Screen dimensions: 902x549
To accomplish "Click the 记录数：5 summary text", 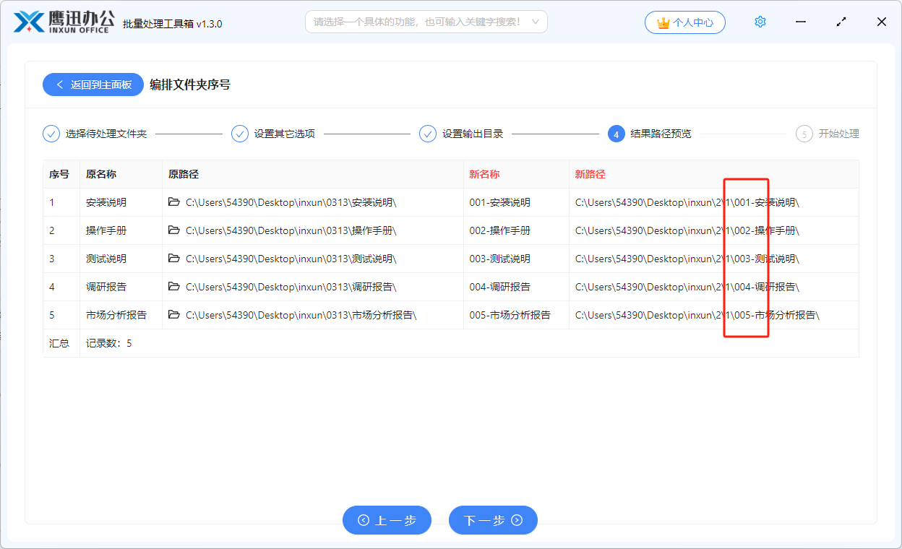I will tap(109, 343).
